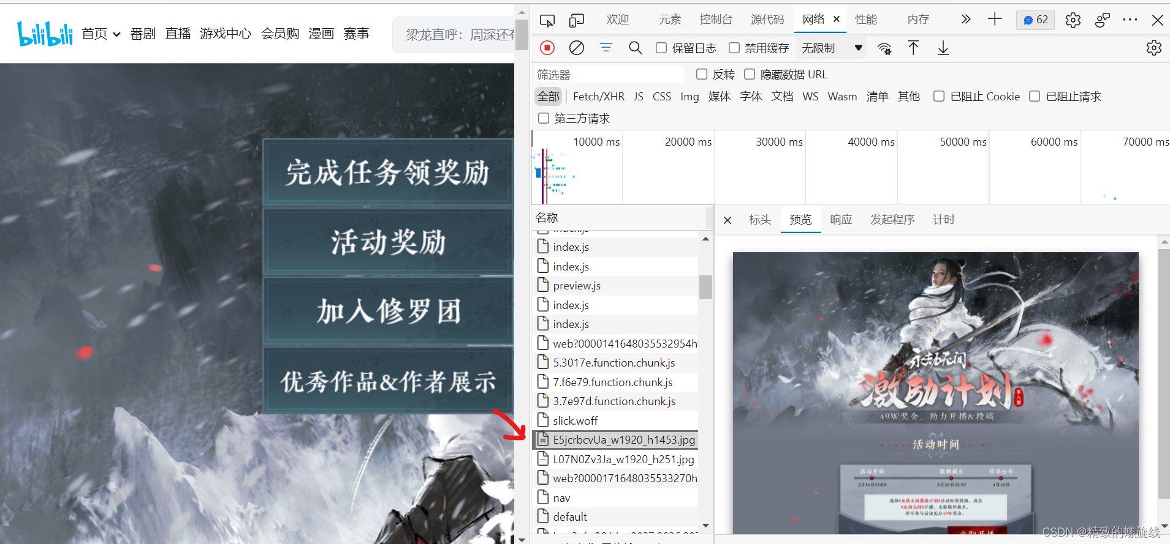Select E5jcrbcvUa_w1920_h1453.jpg request
The image size is (1170, 544).
pos(615,439)
